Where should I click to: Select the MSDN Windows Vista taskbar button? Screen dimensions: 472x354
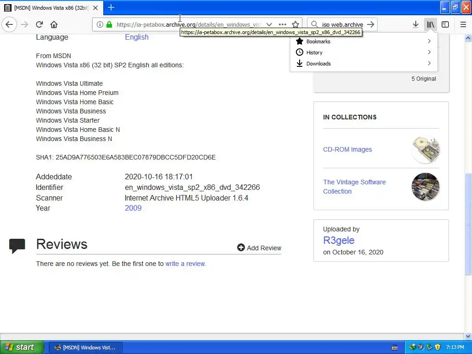(85, 348)
